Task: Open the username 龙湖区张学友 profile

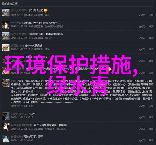Action: (x=19, y=114)
